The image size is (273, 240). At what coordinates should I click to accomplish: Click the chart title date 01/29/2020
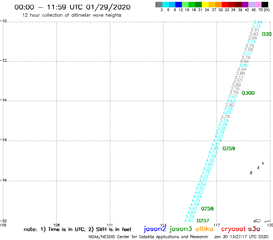(x=108, y=7)
